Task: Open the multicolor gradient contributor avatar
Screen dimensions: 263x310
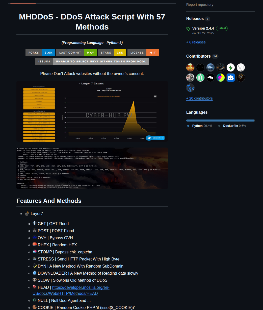Action: point(221,78)
